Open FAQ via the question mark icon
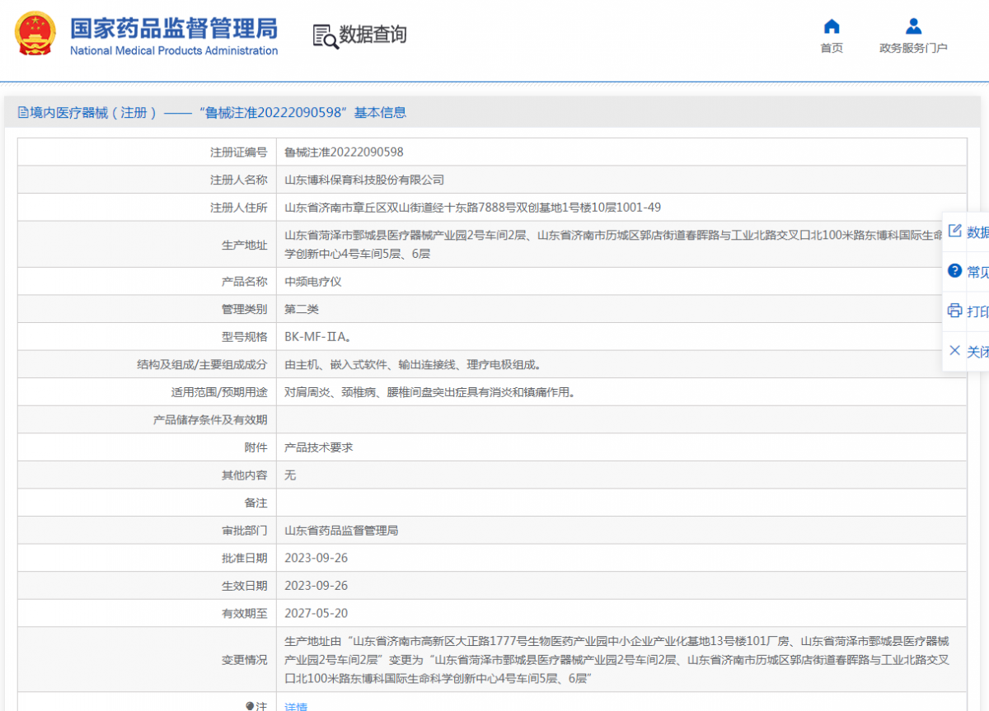This screenshot has width=989, height=711. (956, 271)
